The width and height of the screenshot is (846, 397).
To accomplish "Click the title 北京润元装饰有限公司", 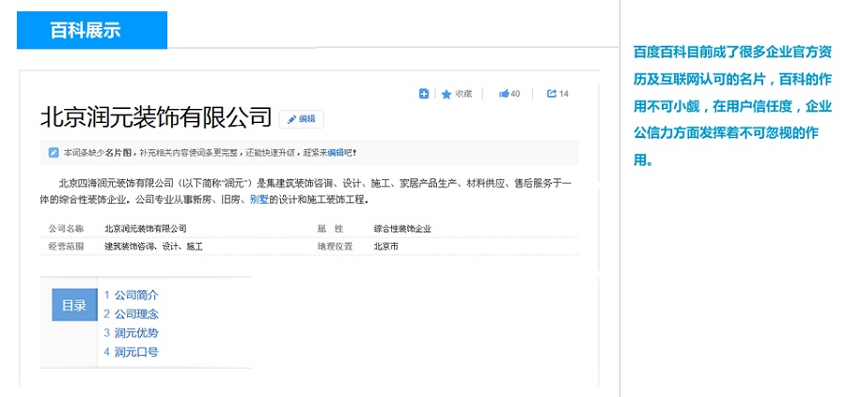I will point(156,118).
